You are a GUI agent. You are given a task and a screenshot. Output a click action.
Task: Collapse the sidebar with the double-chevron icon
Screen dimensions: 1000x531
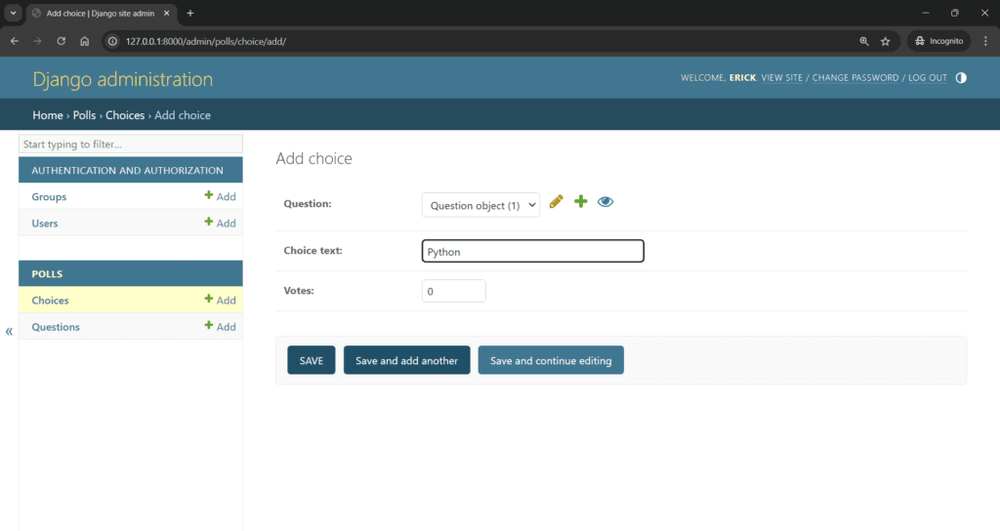coord(9,332)
